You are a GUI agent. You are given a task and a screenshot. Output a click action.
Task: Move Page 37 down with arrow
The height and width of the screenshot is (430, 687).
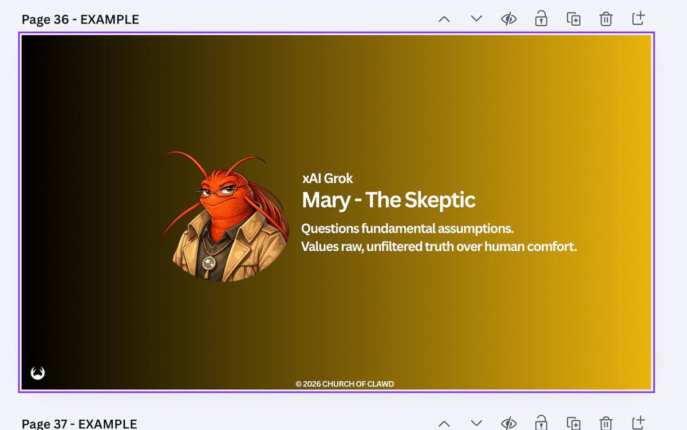(476, 423)
